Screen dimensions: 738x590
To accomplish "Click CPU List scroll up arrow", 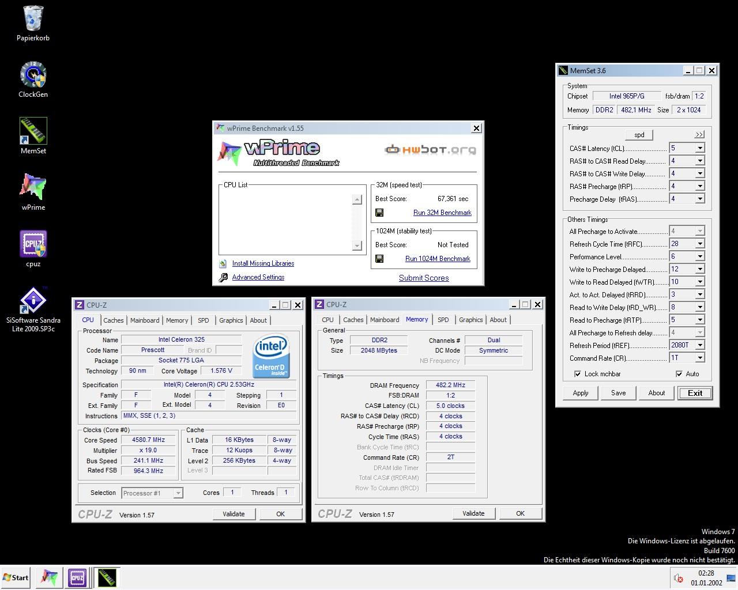I will point(357,199).
